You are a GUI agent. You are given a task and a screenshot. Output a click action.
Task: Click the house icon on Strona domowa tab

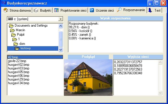point(6,10)
